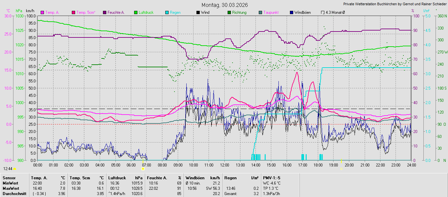Click the date heading Montag, 30.03.2026
Image resolution: width=448 pixels, height=197 pixels.
click(225, 5)
